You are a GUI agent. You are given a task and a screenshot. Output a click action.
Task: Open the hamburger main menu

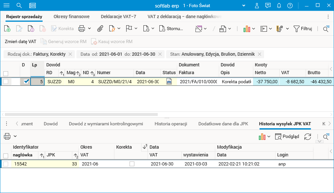pyautogui.click(x=7, y=6)
